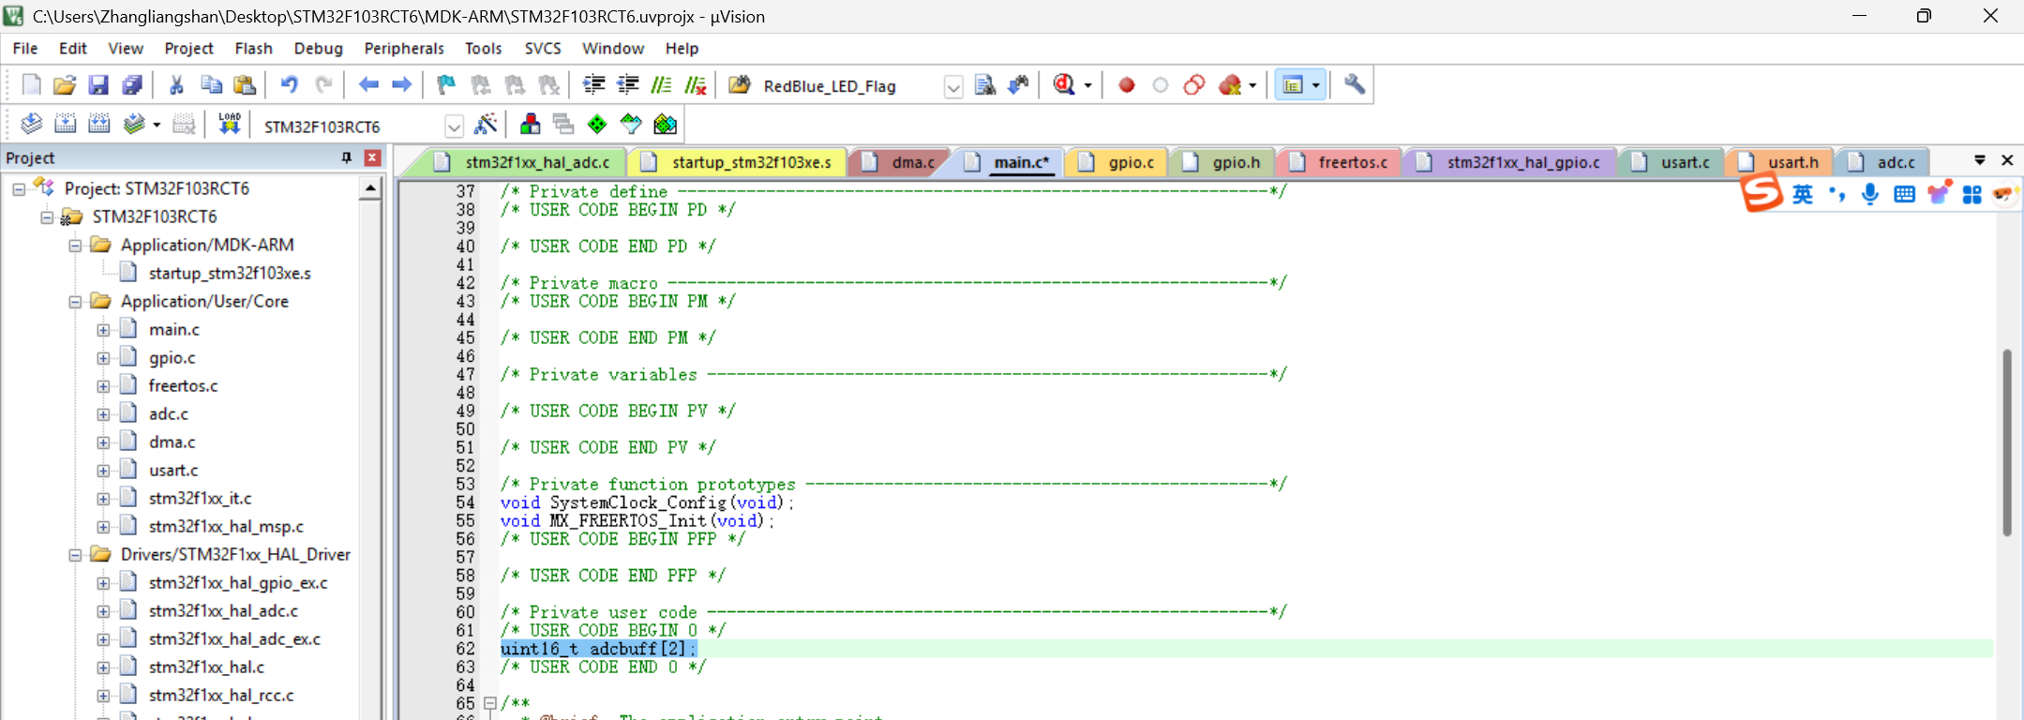Navigate backwards with the blue left arrow
Viewport: 2024px width, 720px height.
368,85
